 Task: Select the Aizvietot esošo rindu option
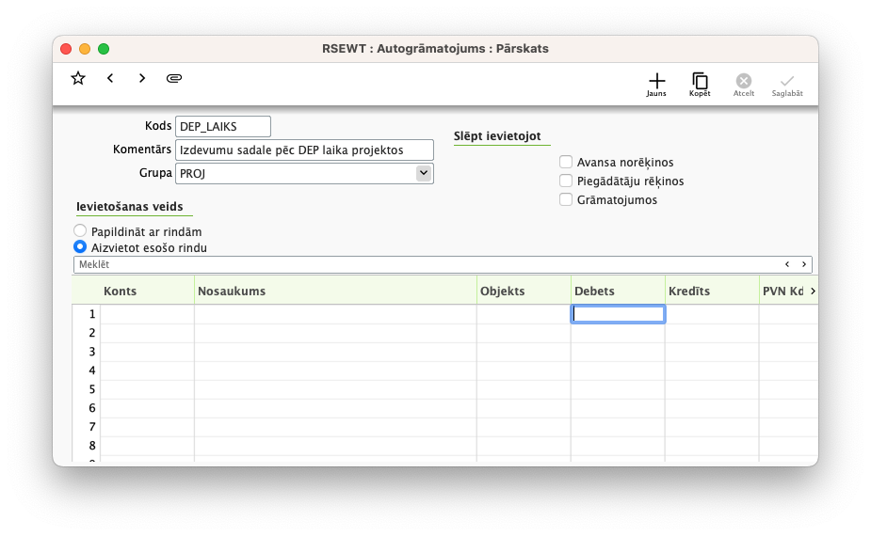pos(80,247)
